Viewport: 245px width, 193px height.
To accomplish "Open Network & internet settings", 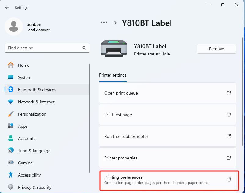I will pyautogui.click(x=47, y=102).
